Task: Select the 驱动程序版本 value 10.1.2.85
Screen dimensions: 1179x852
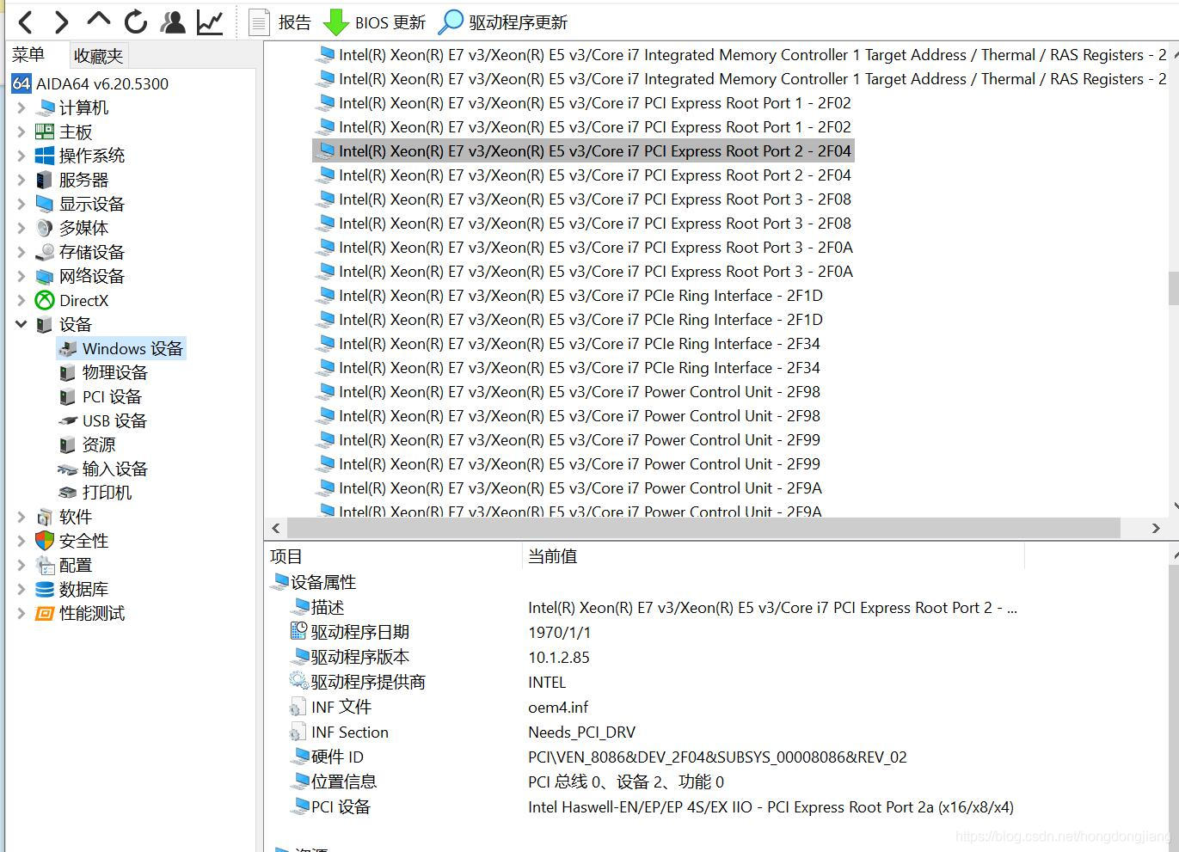Action: 559,657
